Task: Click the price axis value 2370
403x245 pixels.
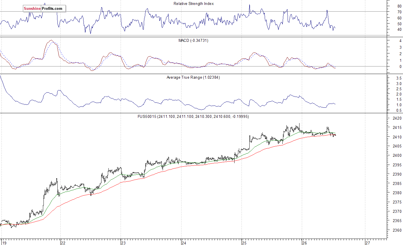Action: 397,211
